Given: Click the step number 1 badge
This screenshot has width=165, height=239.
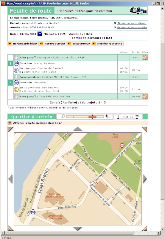Looking at the screenshot, I should coord(10,63).
